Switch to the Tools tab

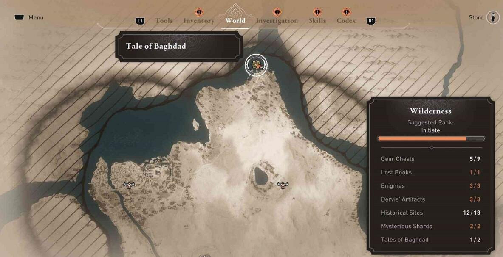click(164, 21)
